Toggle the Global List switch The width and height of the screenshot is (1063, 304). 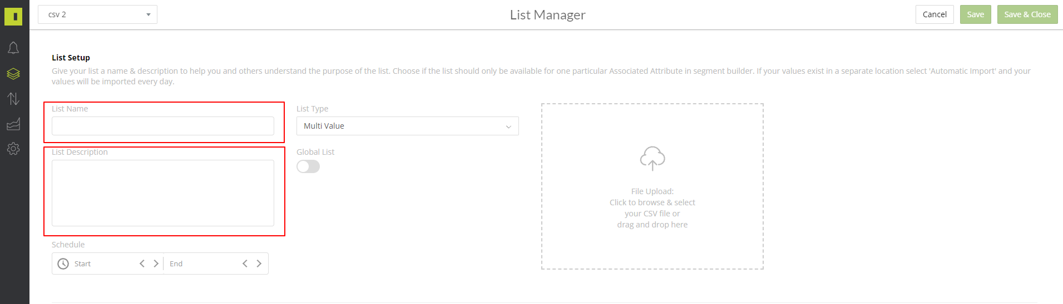coord(308,166)
